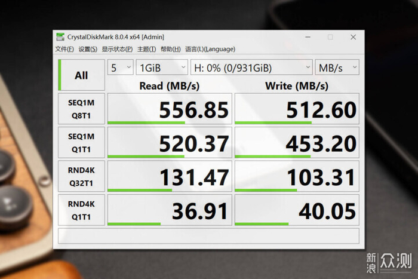418x279 pixels.
Task: Start the SEQ1M Q1T1 test
Action: [x=81, y=143]
